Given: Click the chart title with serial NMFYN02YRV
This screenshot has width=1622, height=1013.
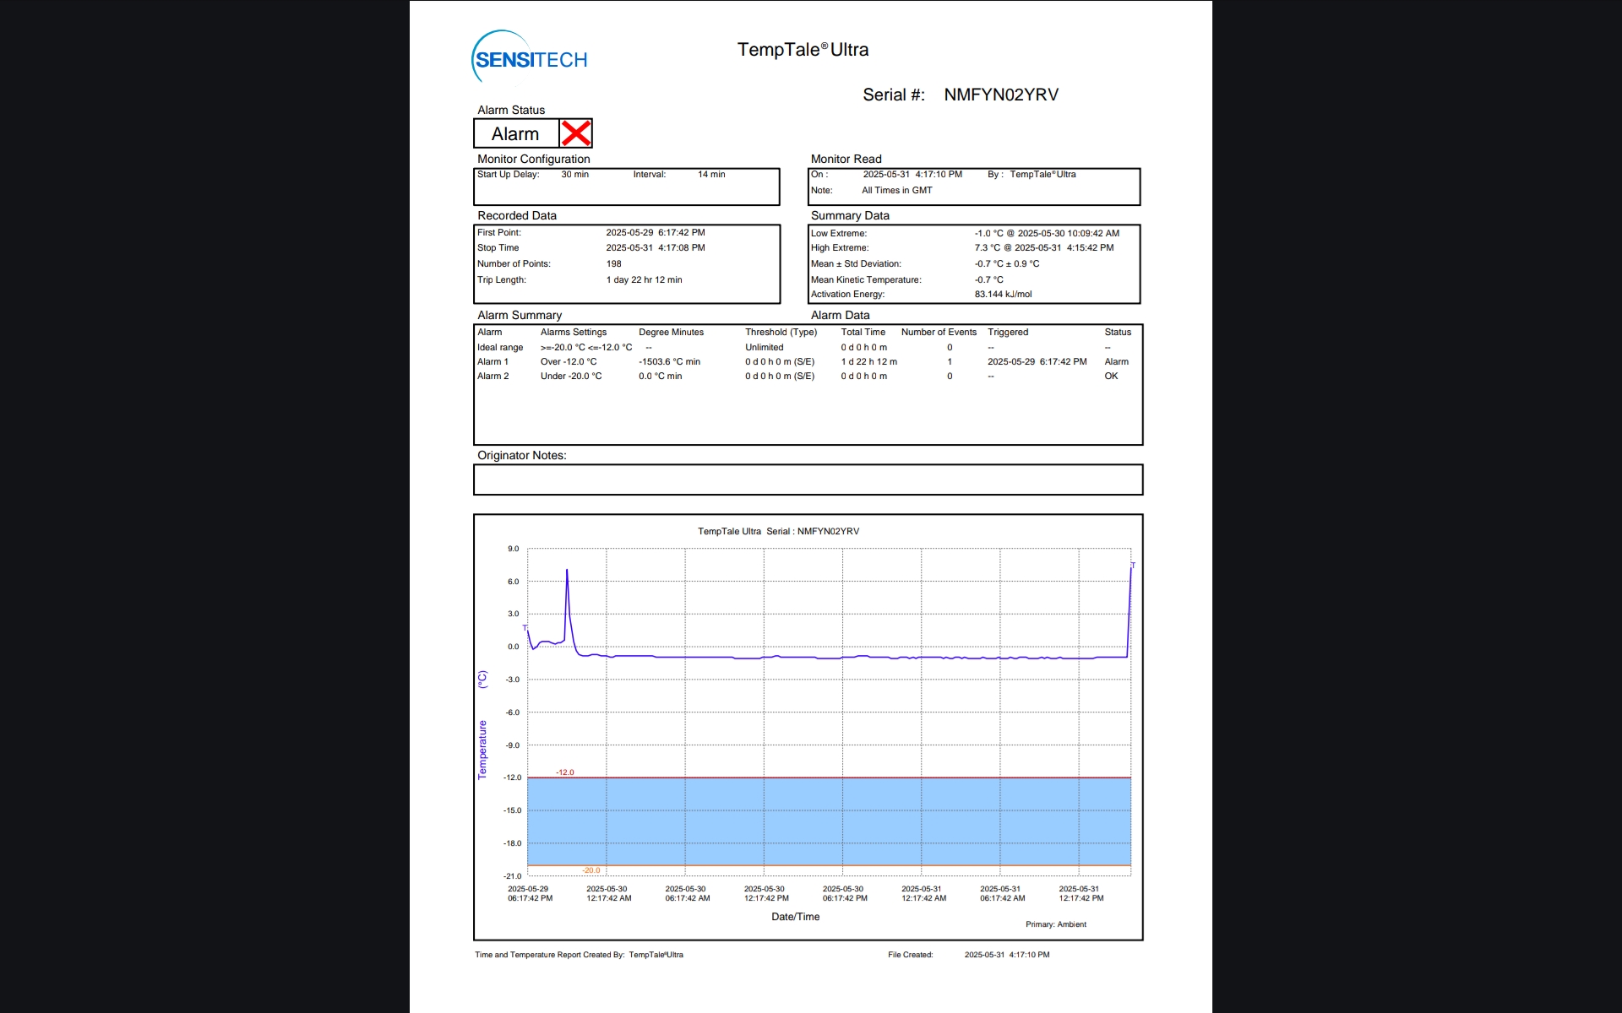Looking at the screenshot, I should (778, 532).
